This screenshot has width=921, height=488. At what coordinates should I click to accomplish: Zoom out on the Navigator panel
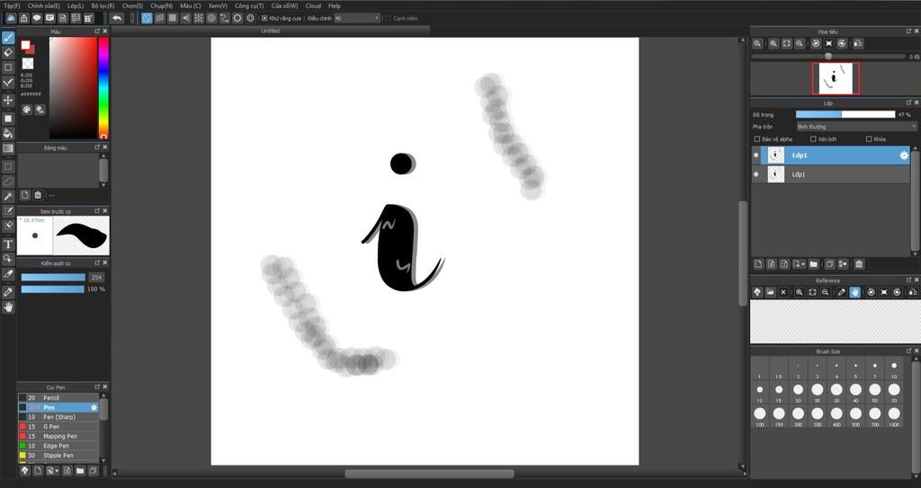800,43
